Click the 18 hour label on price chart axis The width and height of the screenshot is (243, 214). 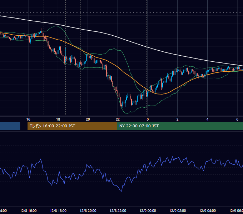pyautogui.click(x=58, y=119)
